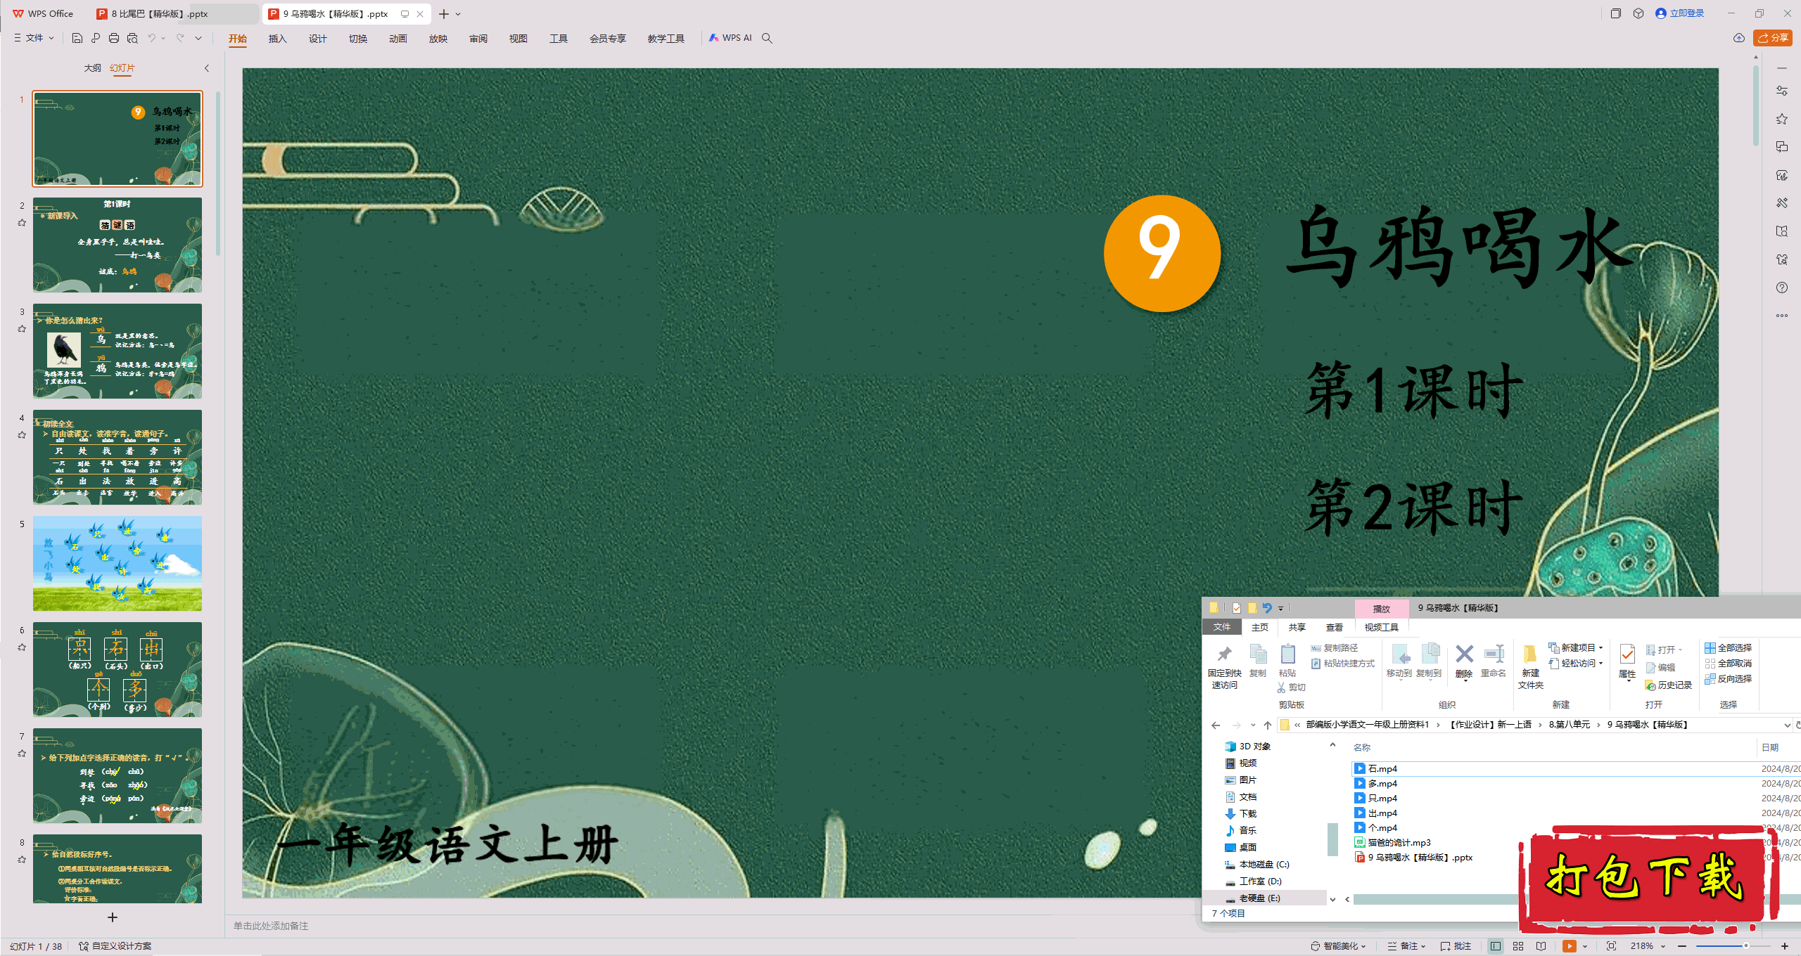This screenshot has height=956, width=1801.
Task: Open the Smart Beautify dropdown in status bar
Action: click(1338, 946)
